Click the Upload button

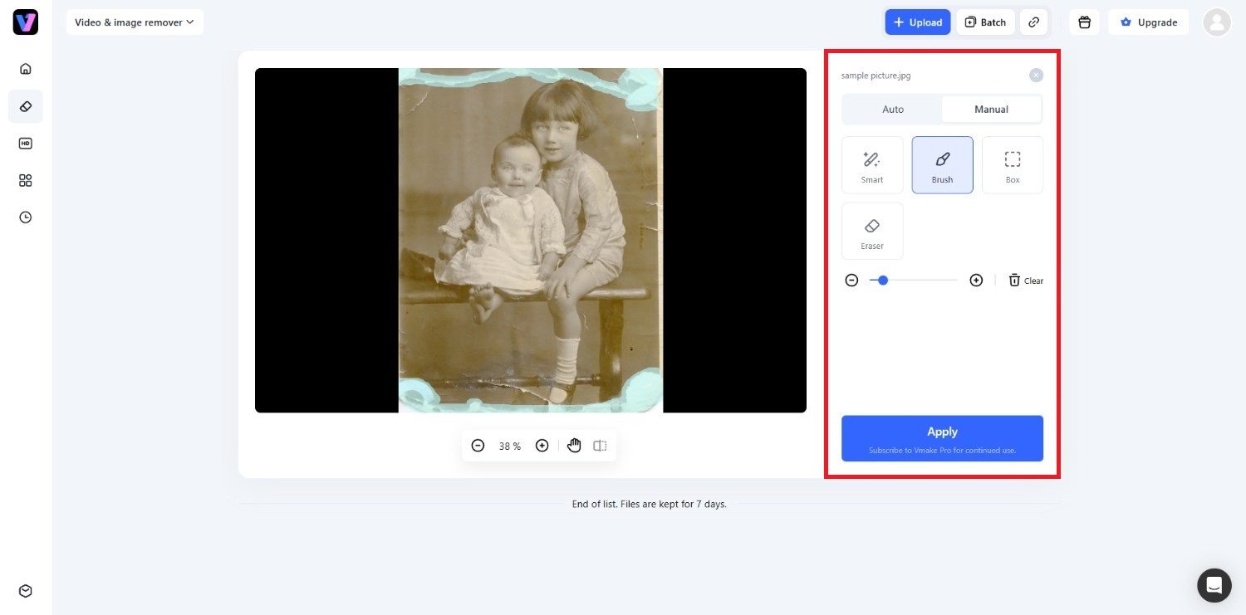click(918, 22)
